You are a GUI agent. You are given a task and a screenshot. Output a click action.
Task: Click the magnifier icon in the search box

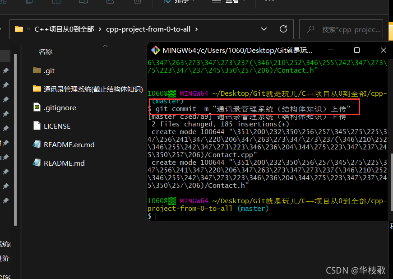[311, 29]
